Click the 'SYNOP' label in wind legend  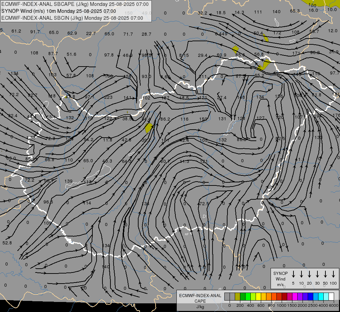click(x=280, y=273)
